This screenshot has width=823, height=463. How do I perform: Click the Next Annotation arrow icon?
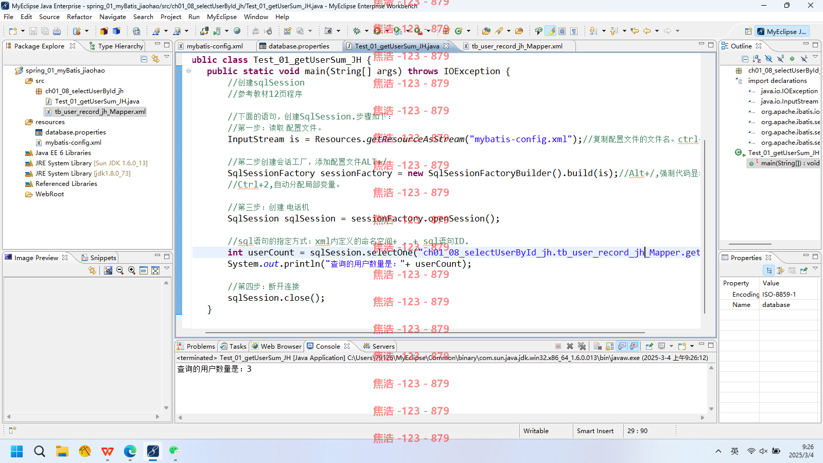click(593, 31)
